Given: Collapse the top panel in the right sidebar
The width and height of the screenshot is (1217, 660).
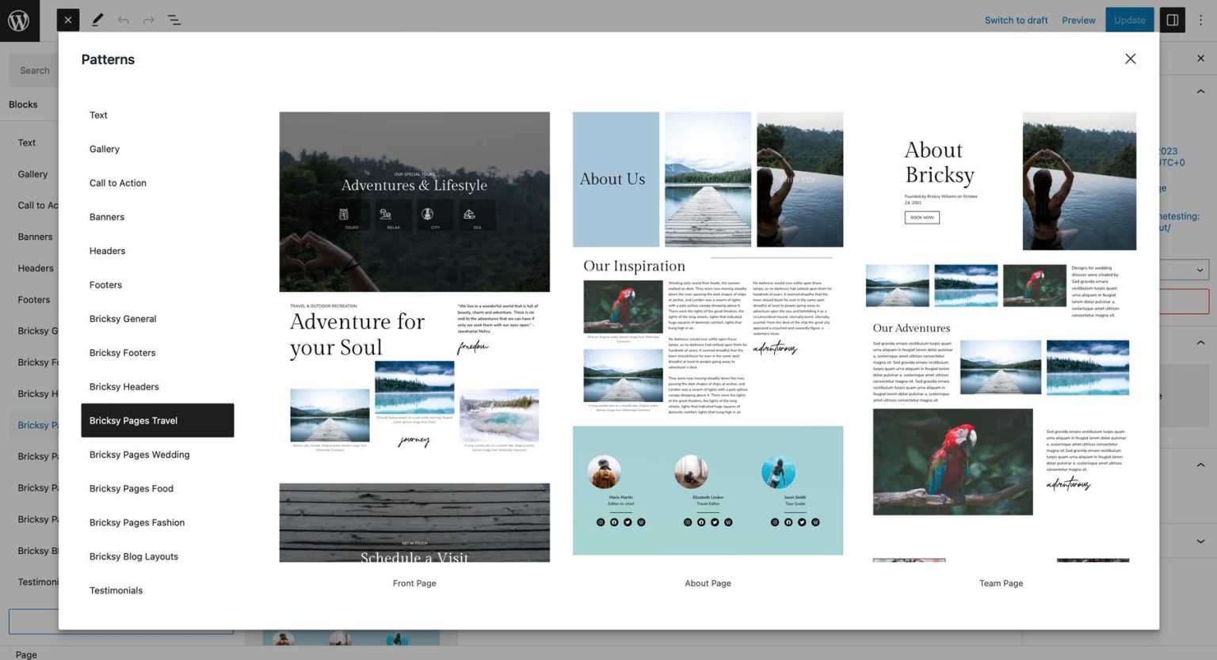Looking at the screenshot, I should pyautogui.click(x=1200, y=91).
